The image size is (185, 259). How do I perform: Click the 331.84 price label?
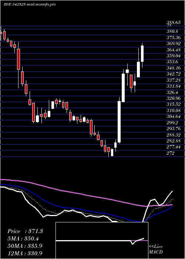174,86
